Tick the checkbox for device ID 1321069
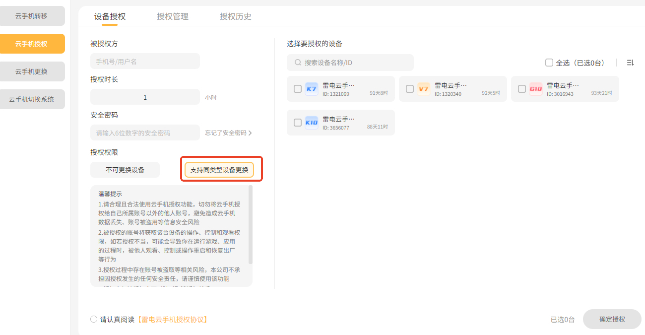Viewport: 645px width, 335px height. (298, 89)
